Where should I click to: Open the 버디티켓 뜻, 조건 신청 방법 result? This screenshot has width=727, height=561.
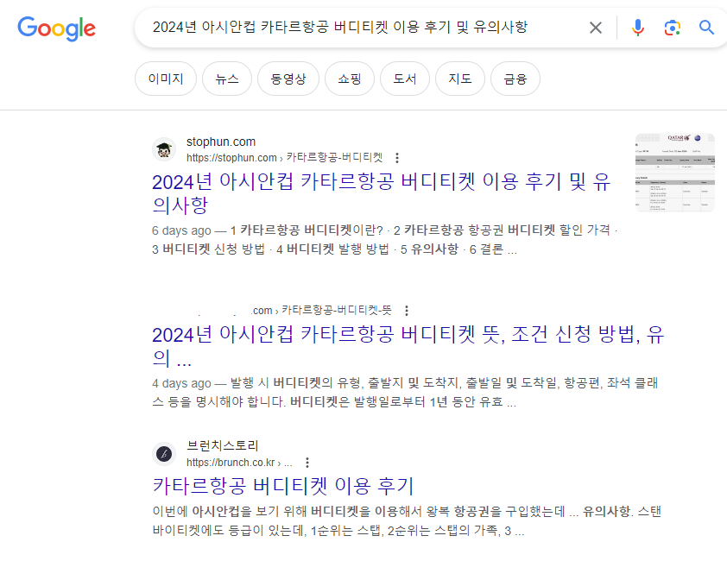[408, 345]
